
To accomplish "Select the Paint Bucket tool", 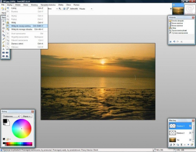I will [x=4, y=35].
